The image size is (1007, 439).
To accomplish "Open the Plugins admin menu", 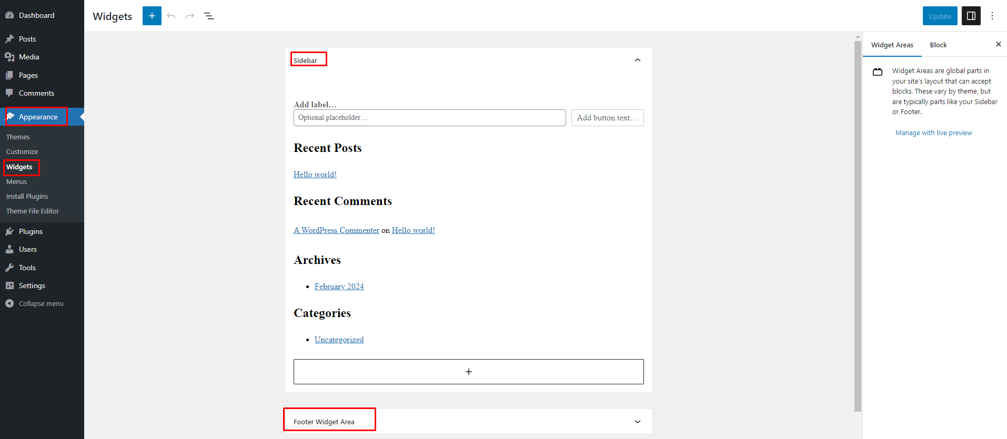I will 31,231.
